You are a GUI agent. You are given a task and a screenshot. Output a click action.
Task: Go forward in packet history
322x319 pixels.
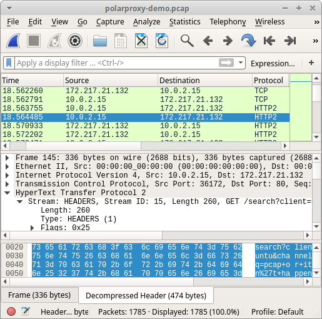[228, 41]
